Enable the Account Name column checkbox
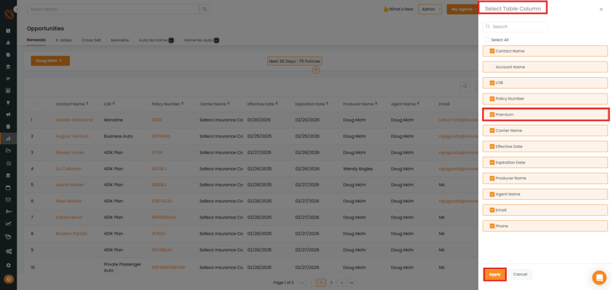Screen dimensions: 612x290 492,67
